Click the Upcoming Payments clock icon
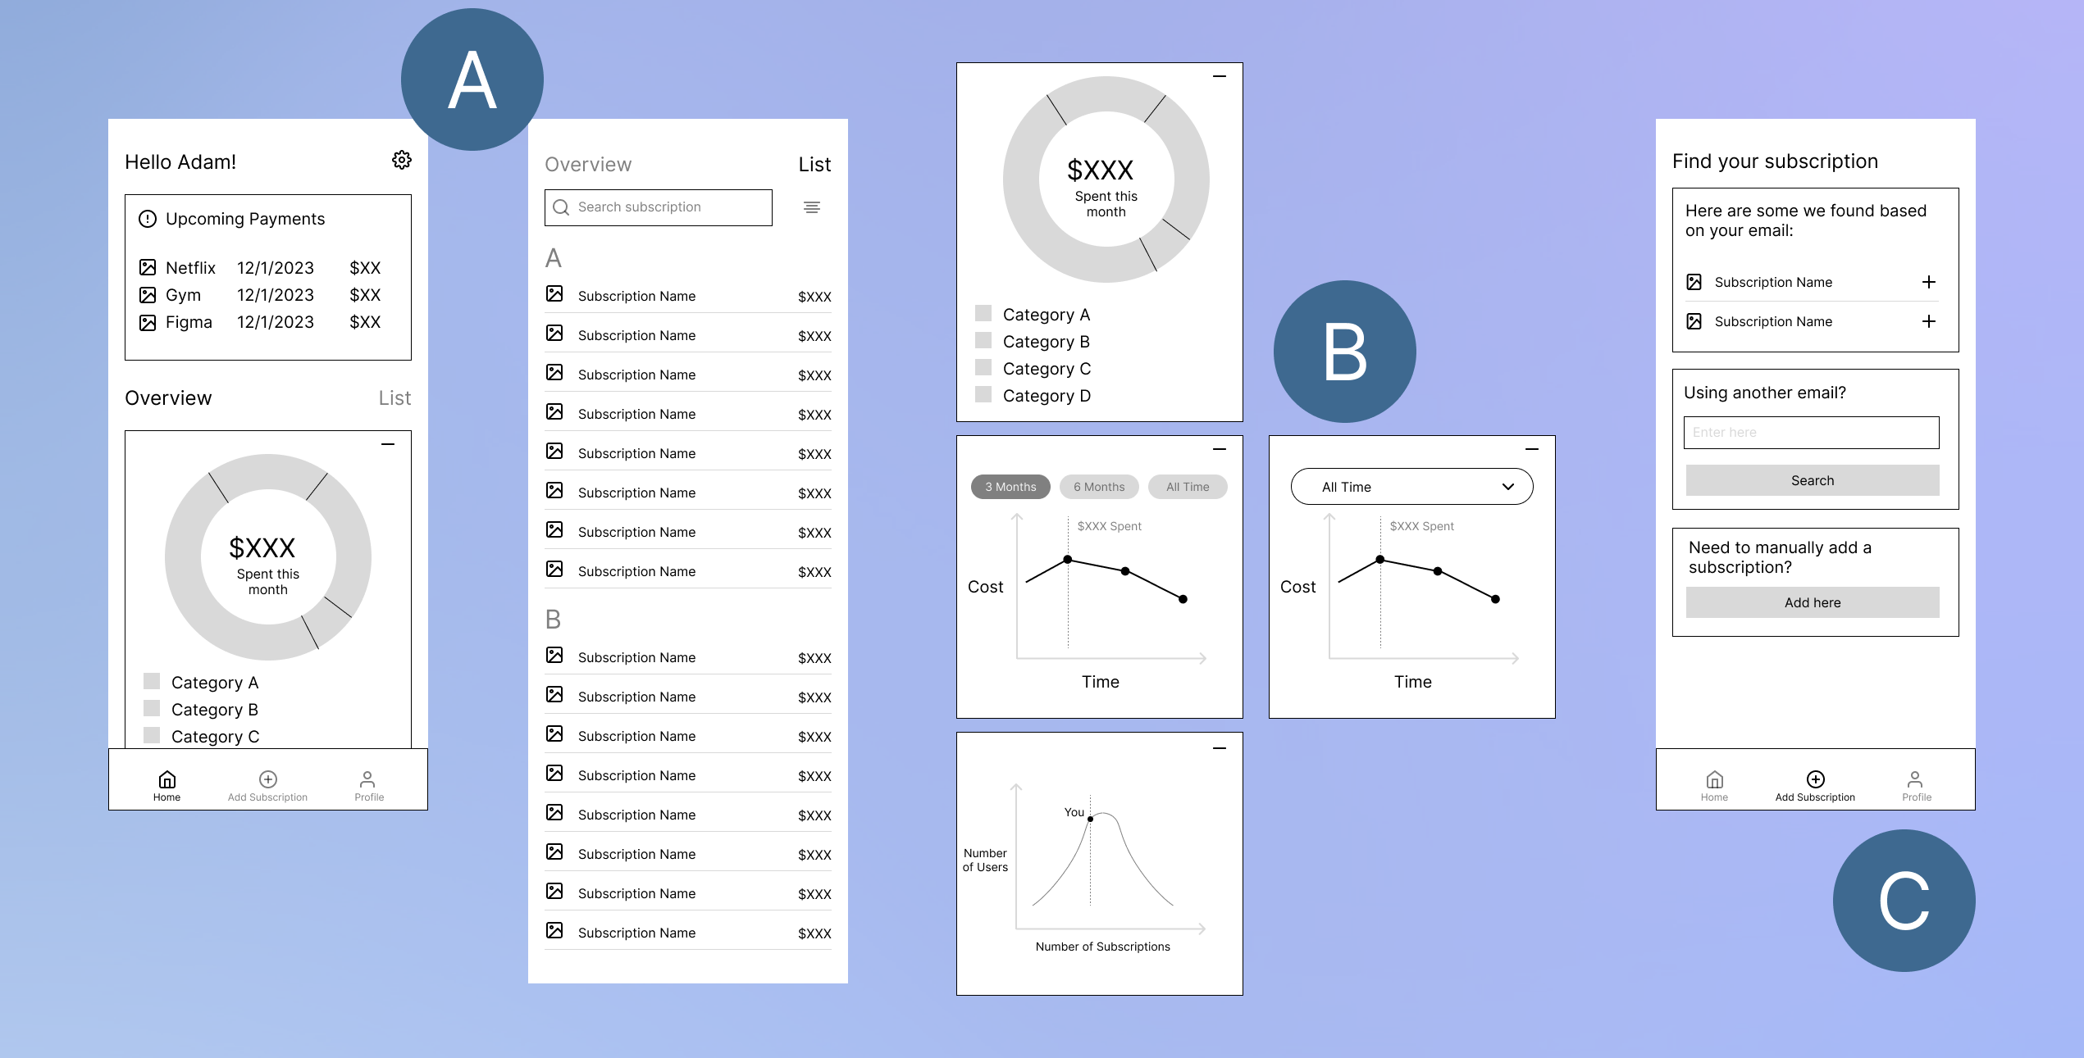This screenshot has height=1058, width=2084. (x=147, y=217)
